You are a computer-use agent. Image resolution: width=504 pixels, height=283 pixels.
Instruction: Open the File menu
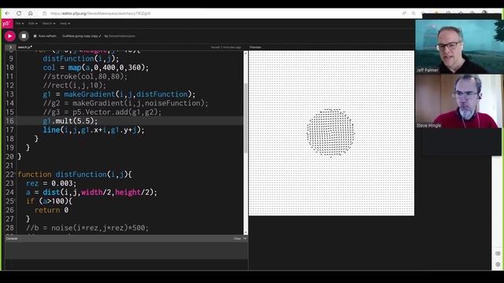[x=20, y=24]
